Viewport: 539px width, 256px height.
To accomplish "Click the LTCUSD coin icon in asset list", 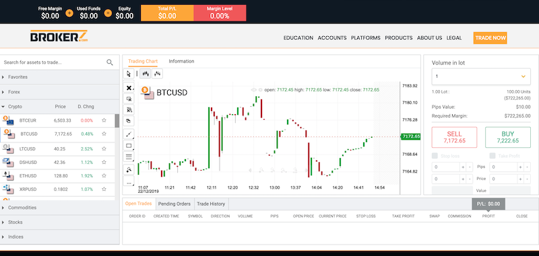I will 8,148.
